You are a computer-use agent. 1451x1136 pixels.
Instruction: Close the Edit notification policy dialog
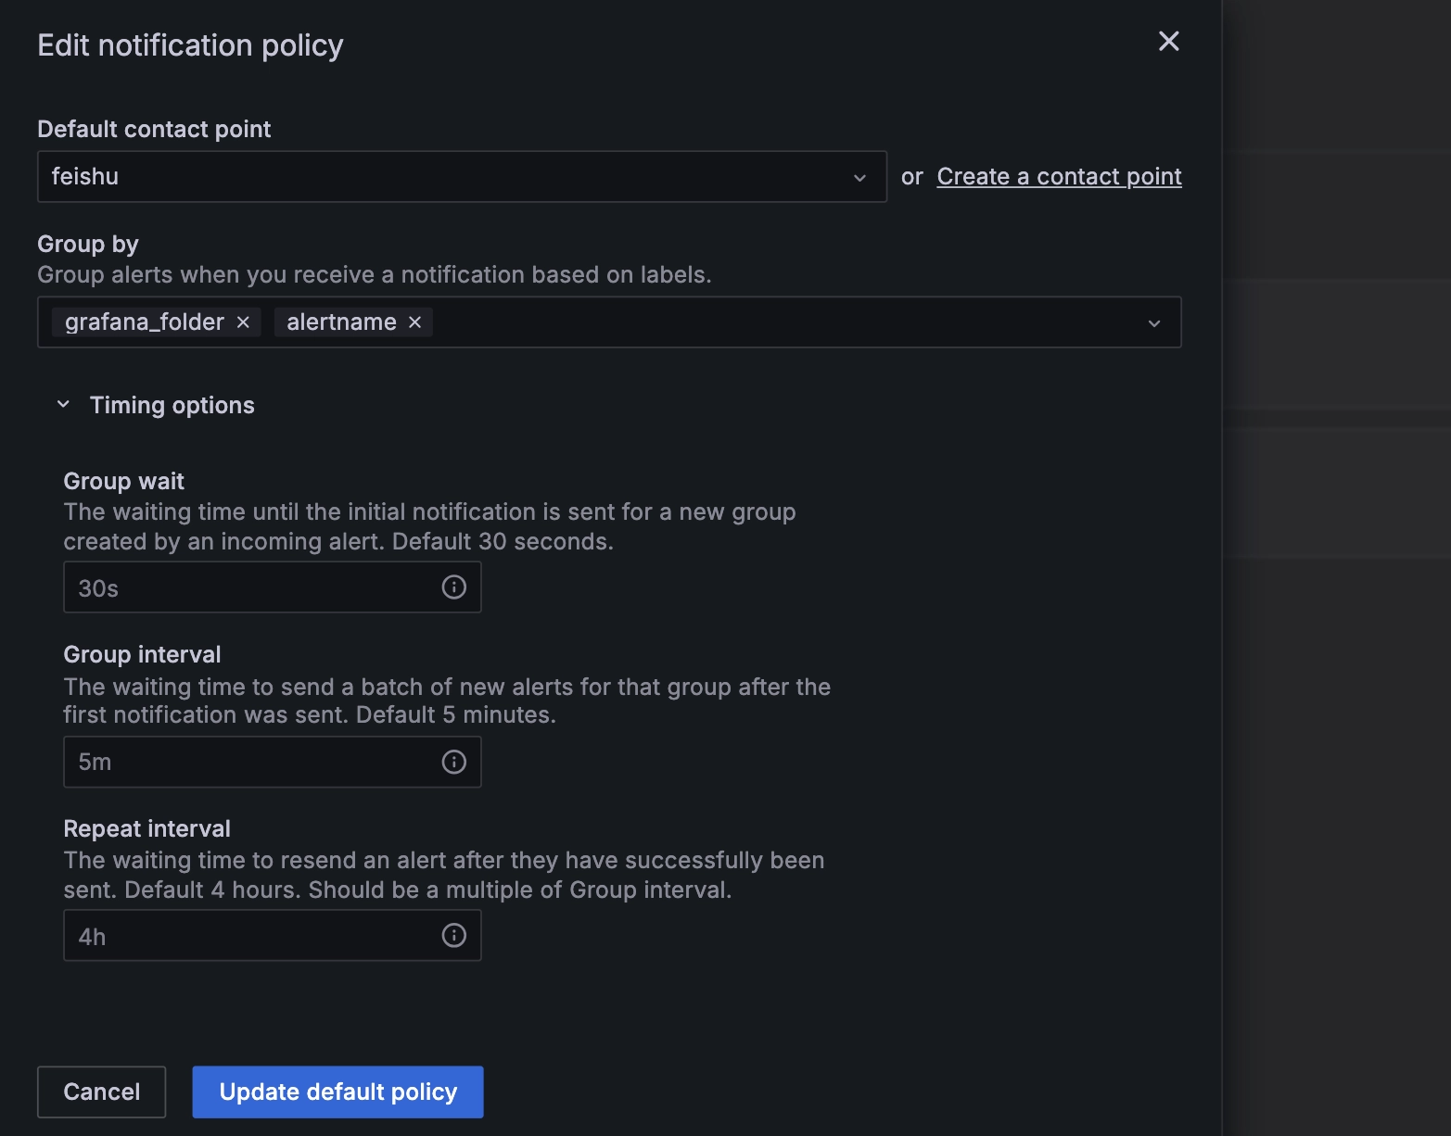click(1168, 41)
